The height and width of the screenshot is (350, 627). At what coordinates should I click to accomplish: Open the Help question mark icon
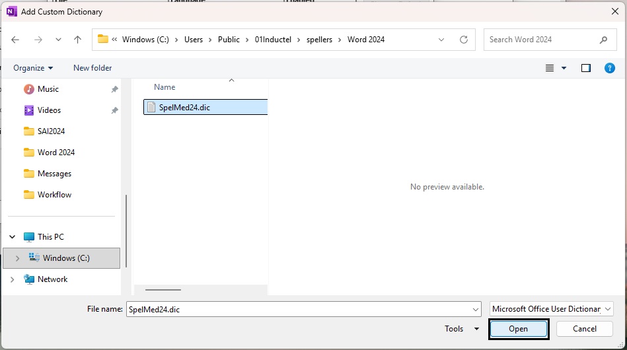click(610, 68)
